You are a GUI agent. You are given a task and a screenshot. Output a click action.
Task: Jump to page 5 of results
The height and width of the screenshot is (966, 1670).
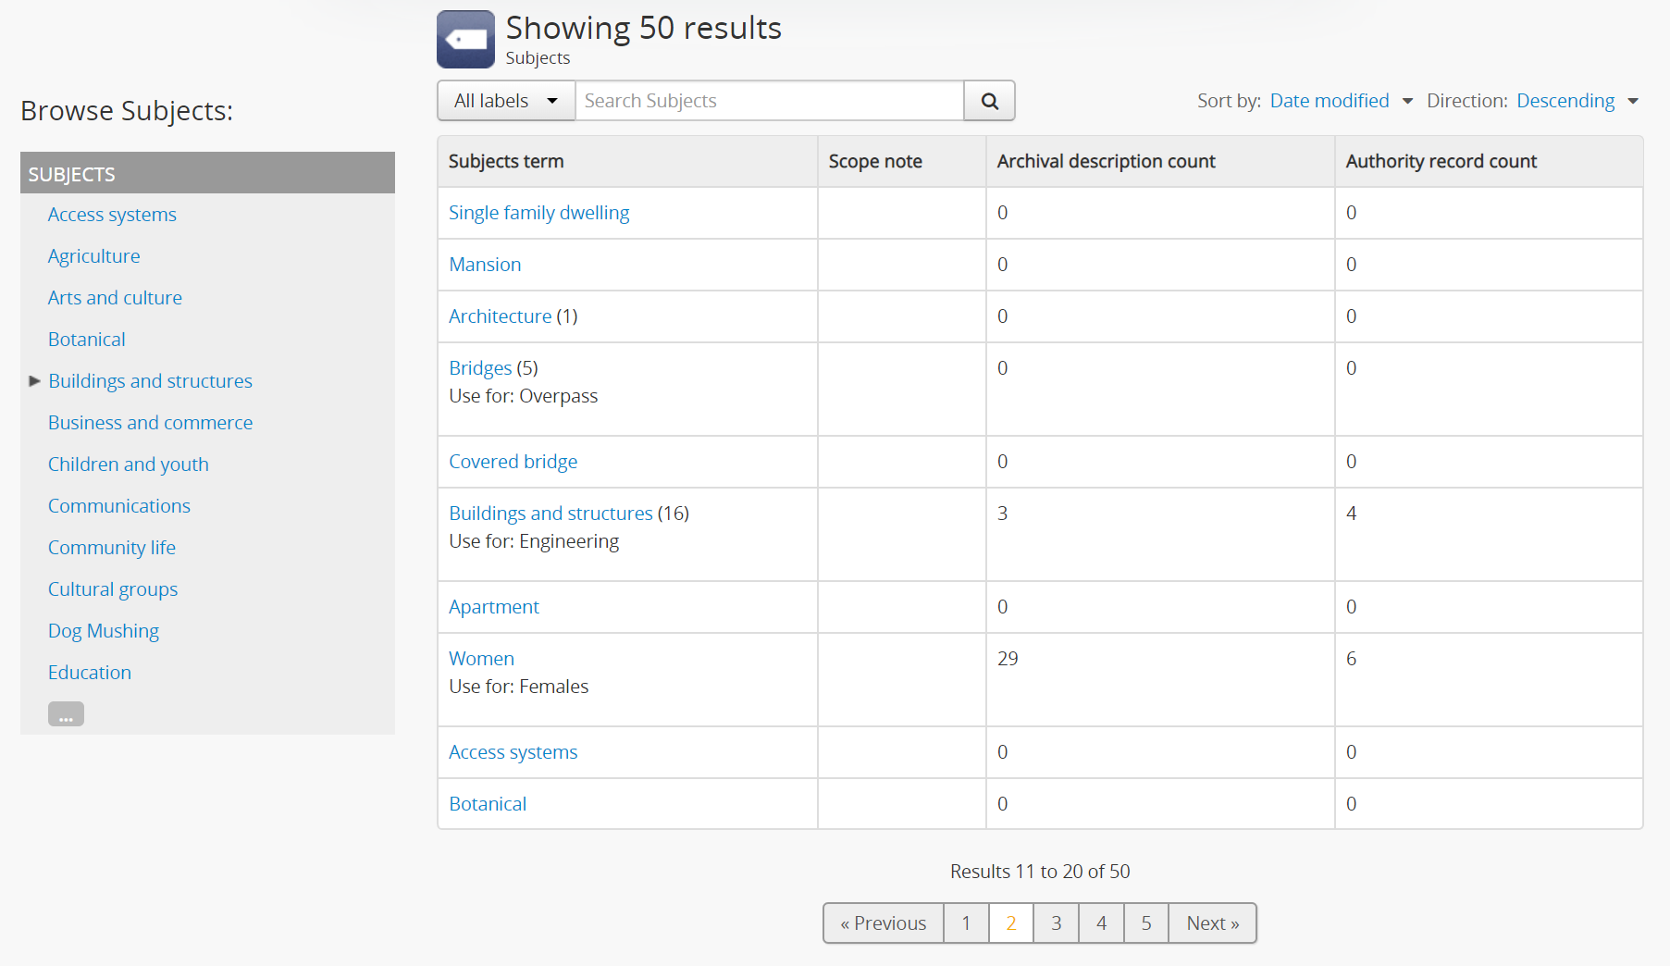1145,923
